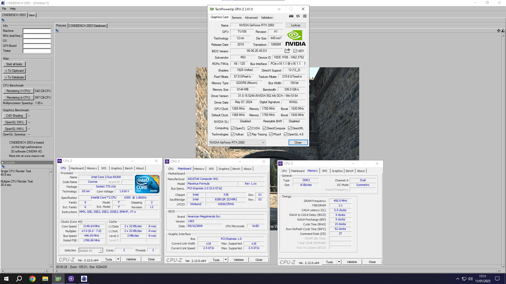506x284 pixels.
Task: Expand Tools dropdown arrow in Mainboard window
Action: click(x=226, y=260)
